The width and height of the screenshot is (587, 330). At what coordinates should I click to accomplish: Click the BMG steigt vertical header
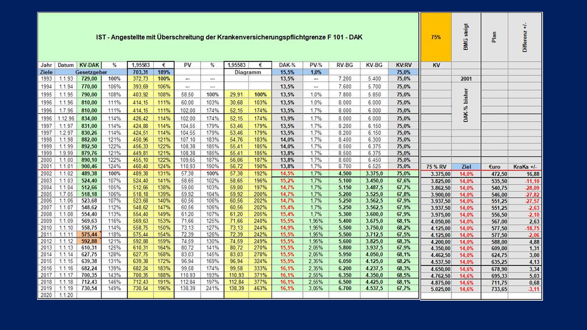(x=466, y=38)
